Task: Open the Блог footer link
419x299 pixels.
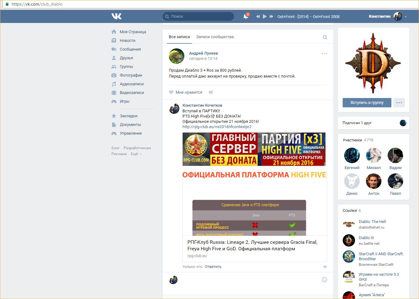Action: (115, 148)
